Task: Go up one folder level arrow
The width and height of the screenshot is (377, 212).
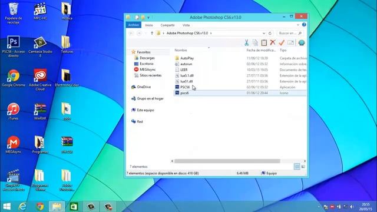Action: pyautogui.click(x=152, y=33)
